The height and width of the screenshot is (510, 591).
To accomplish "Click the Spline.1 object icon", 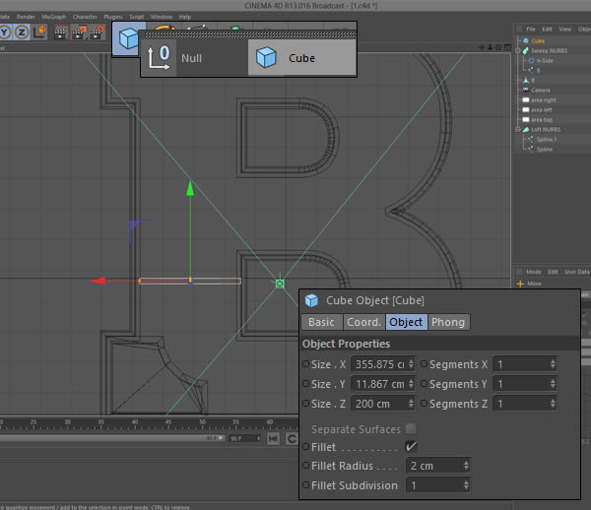I will coord(531,140).
